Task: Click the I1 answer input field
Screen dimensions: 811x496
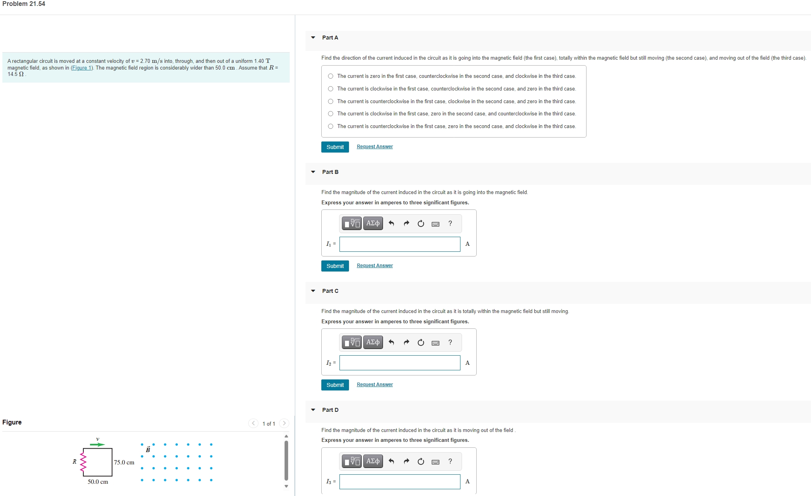Action: (400, 244)
